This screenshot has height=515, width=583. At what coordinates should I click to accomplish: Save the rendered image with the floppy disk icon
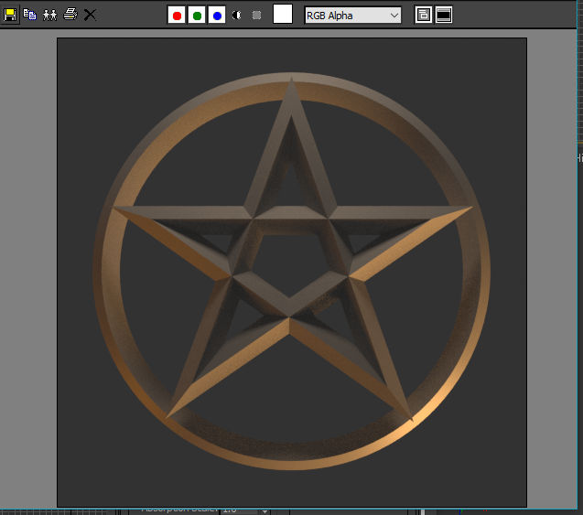tap(10, 15)
